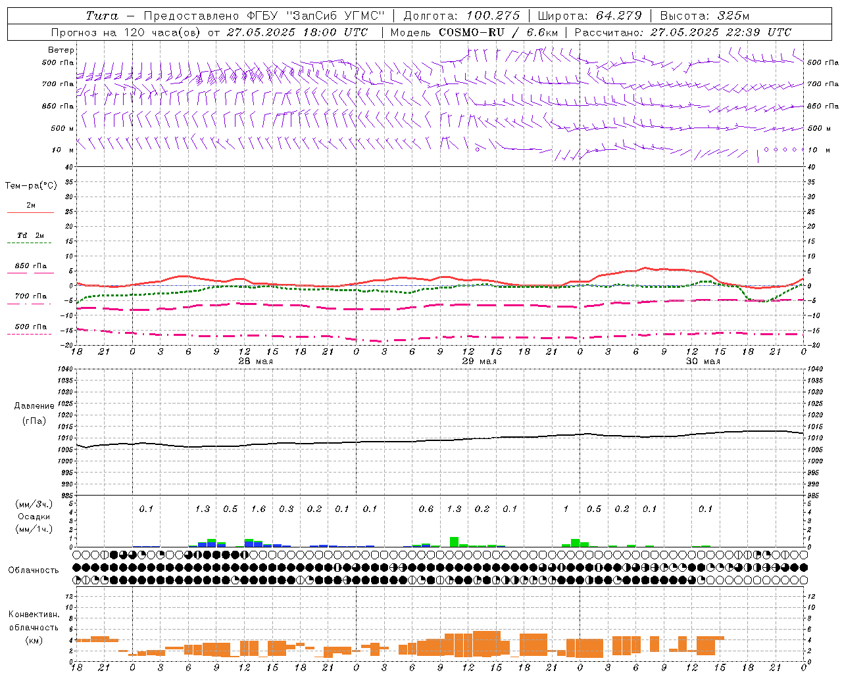The height and width of the screenshot is (673, 842).
Task: Click the "28 мая" date label
Action: tap(255, 361)
